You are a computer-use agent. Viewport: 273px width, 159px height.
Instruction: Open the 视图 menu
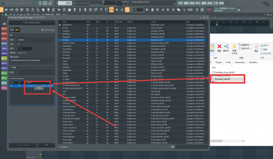[204, 3]
